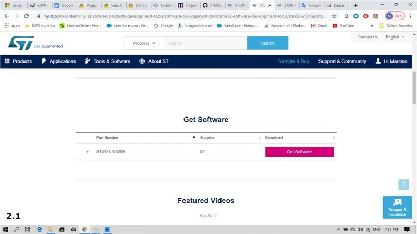417x234 pixels.
Task: Show more bookmarks double chevron
Action: coord(372,25)
